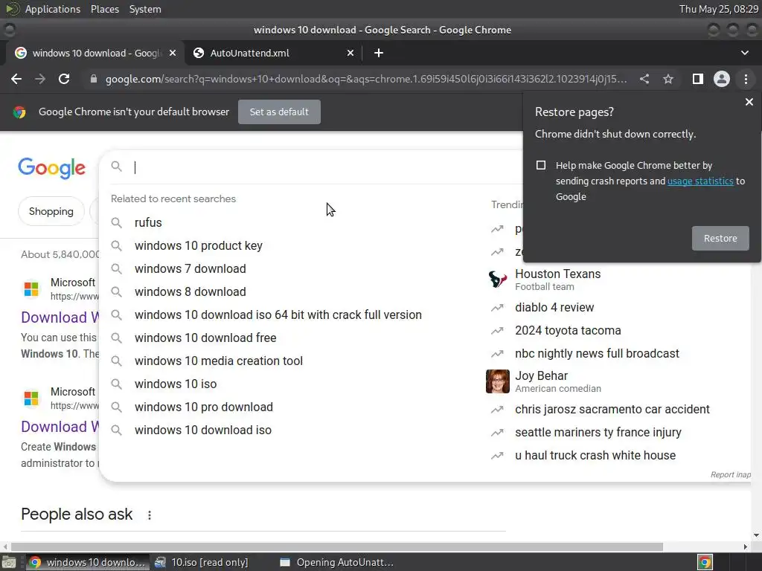Open u haul truck crash white house trend
Viewport: 762px width, 571px height.
pyautogui.click(x=595, y=456)
